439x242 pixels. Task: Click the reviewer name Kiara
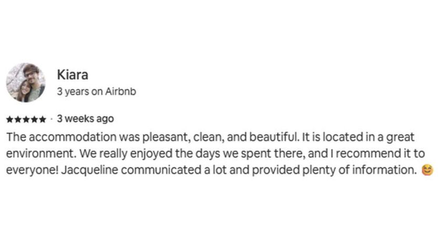pyautogui.click(x=72, y=75)
